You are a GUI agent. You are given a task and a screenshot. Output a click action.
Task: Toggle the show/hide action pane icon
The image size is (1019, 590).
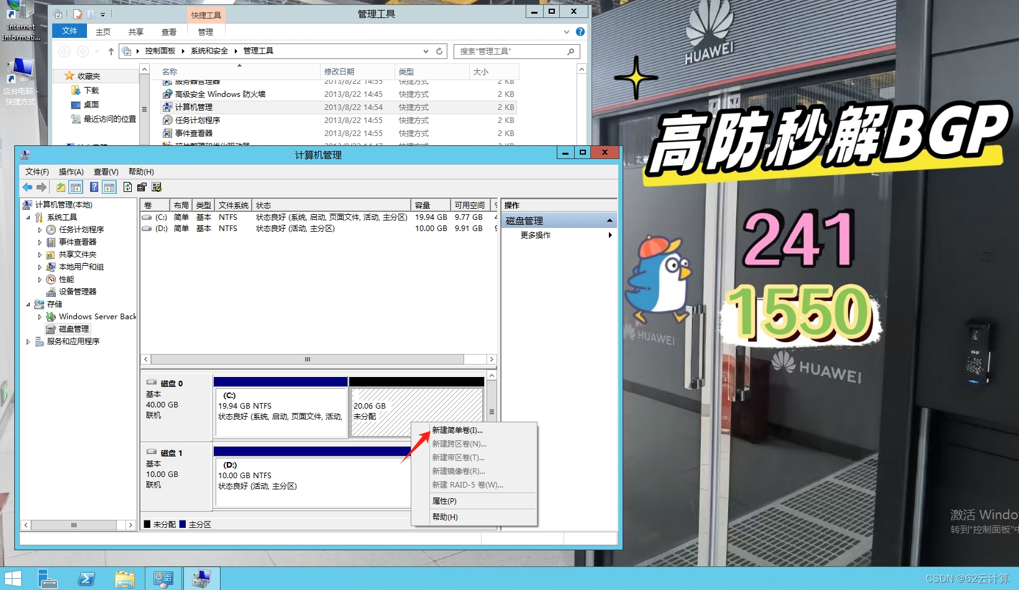(x=109, y=187)
